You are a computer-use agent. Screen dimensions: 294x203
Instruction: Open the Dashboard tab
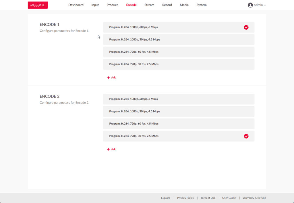tap(76, 5)
